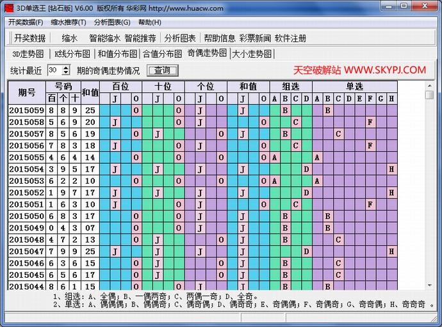Viewport: 442px width, 327px height.
Task: Open 彩票新闻 from the toolbar
Action: tap(255, 38)
